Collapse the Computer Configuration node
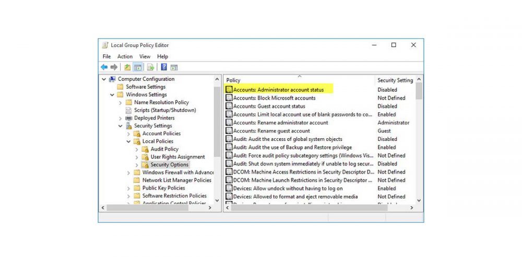522x261 pixels. coord(104,79)
